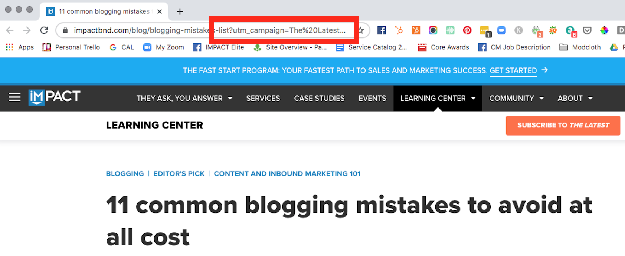
Task: Click the Zoom extension icon in toolbar
Action: click(501, 30)
